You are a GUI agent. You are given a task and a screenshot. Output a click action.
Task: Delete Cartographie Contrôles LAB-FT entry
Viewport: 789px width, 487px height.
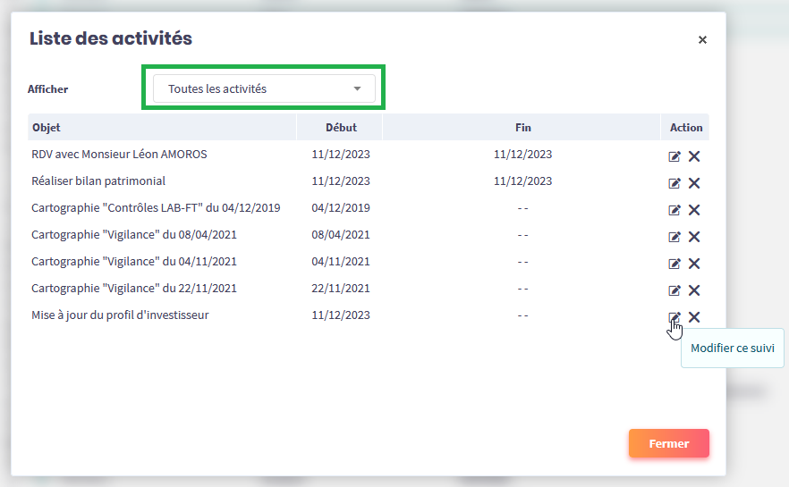coord(694,210)
